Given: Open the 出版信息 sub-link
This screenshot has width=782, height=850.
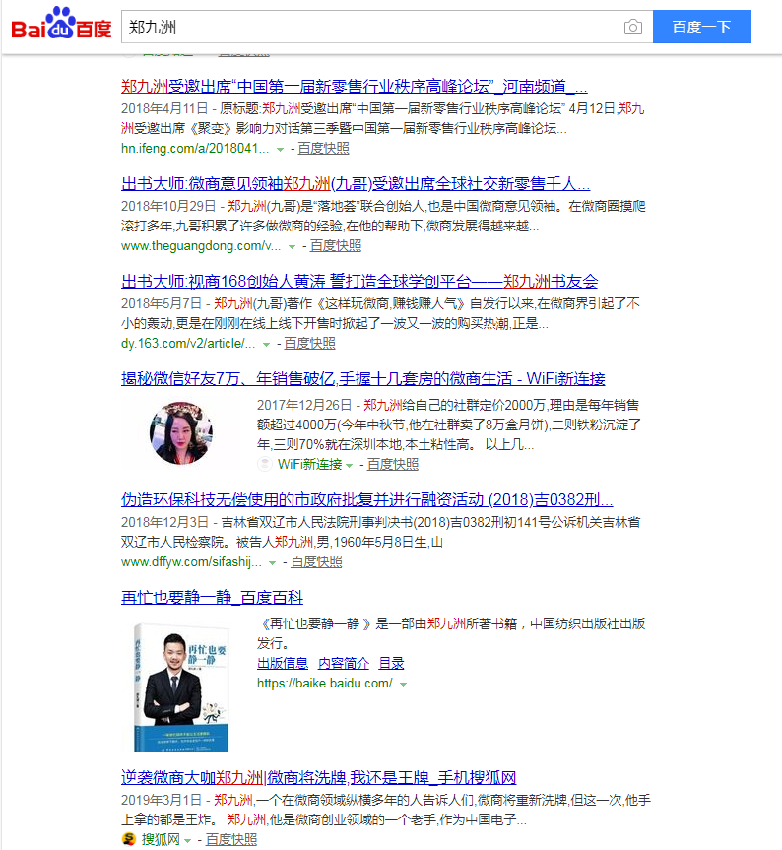Looking at the screenshot, I should tap(283, 663).
